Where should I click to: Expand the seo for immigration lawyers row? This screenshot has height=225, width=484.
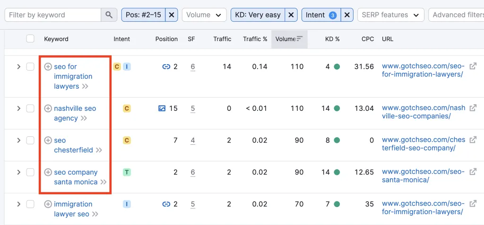click(x=18, y=67)
